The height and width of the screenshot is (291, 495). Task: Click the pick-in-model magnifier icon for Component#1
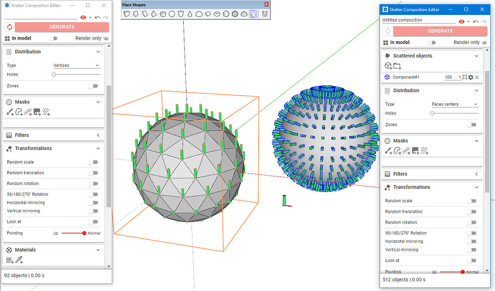click(x=464, y=77)
